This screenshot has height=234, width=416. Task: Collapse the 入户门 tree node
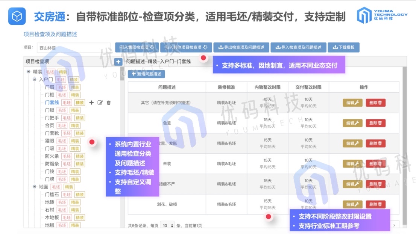pyautogui.click(x=35, y=80)
